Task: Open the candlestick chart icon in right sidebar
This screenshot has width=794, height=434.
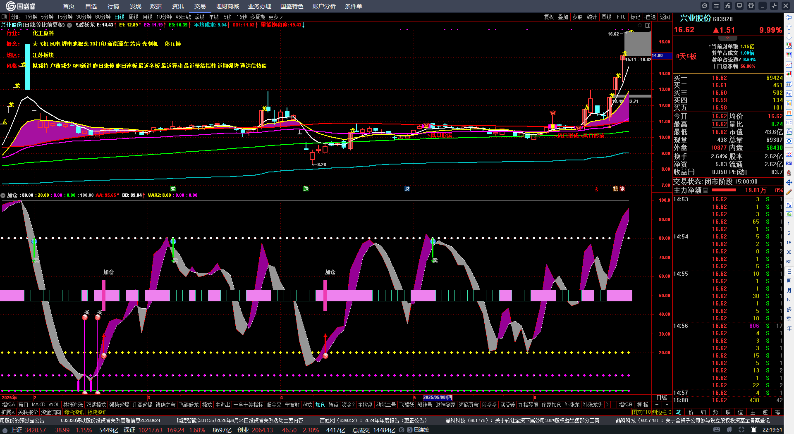Action: pyautogui.click(x=789, y=74)
